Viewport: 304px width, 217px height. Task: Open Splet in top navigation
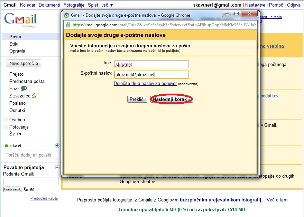click(93, 5)
